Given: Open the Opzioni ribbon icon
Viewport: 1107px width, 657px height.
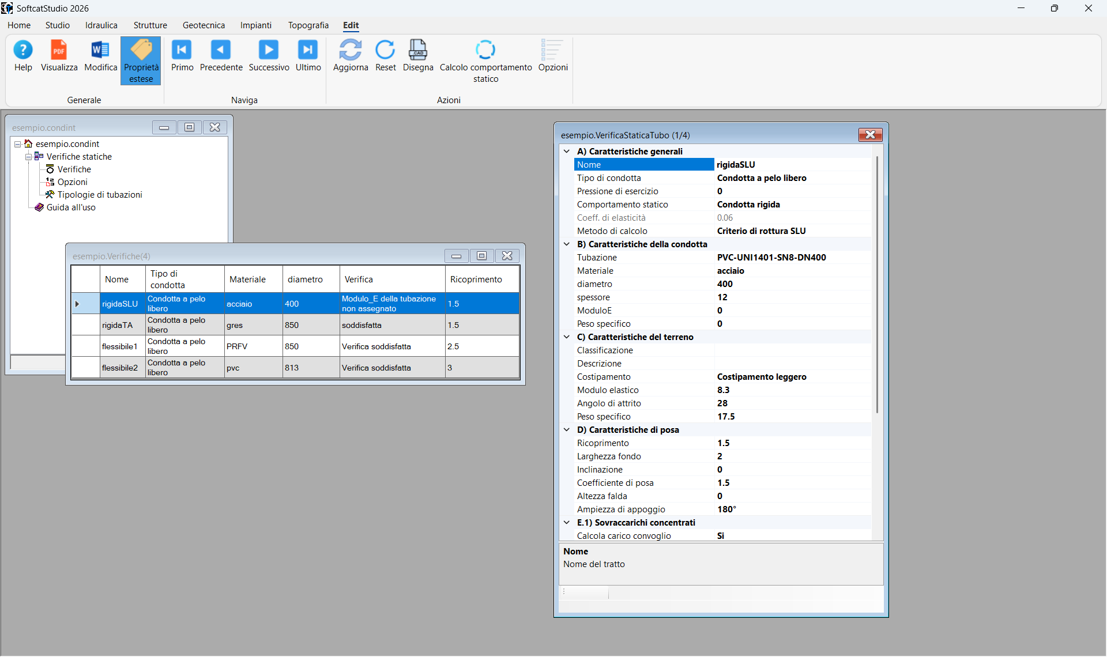Looking at the screenshot, I should [x=552, y=50].
